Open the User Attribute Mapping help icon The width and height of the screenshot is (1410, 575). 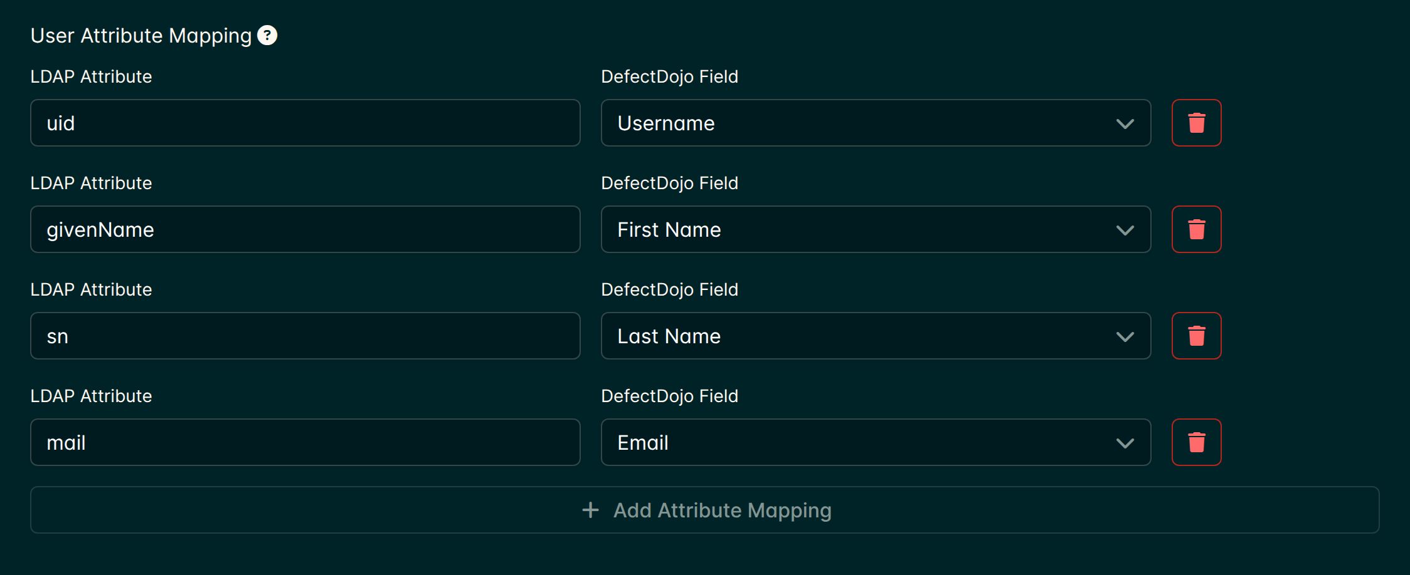(267, 35)
